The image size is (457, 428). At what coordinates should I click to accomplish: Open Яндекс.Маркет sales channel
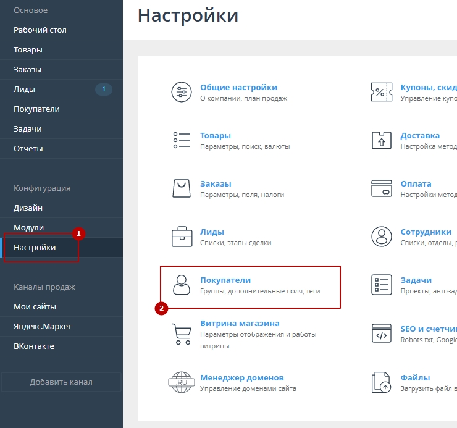click(x=43, y=326)
